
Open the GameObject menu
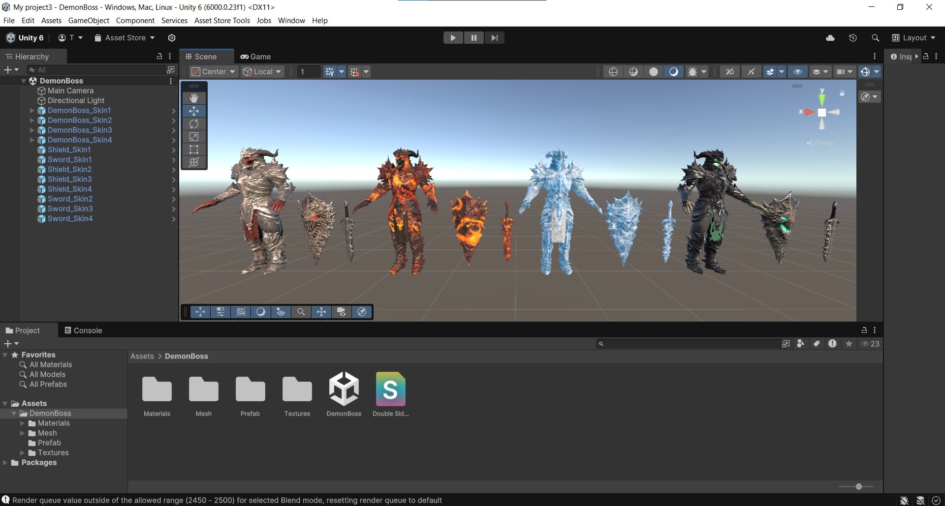89,21
